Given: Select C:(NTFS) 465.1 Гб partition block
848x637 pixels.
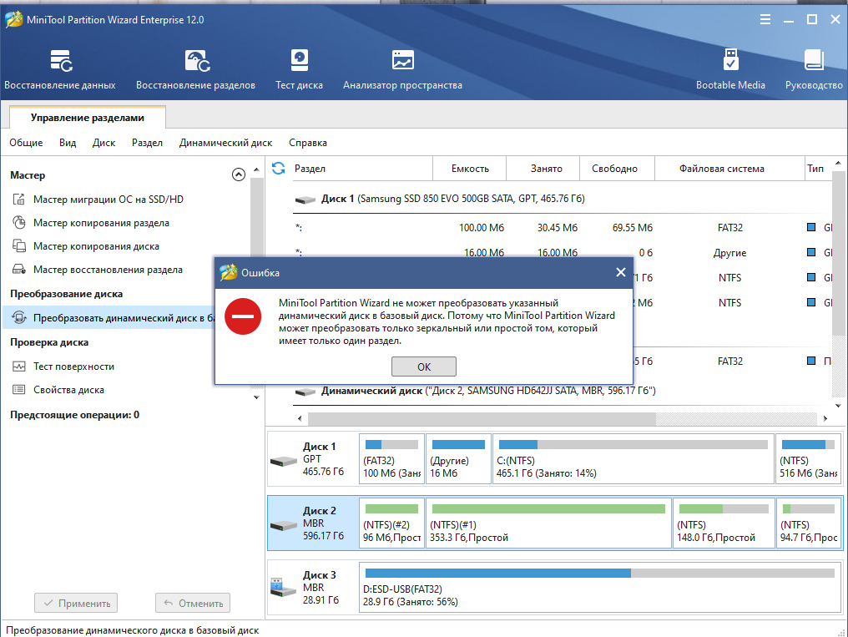Looking at the screenshot, I should [x=633, y=458].
